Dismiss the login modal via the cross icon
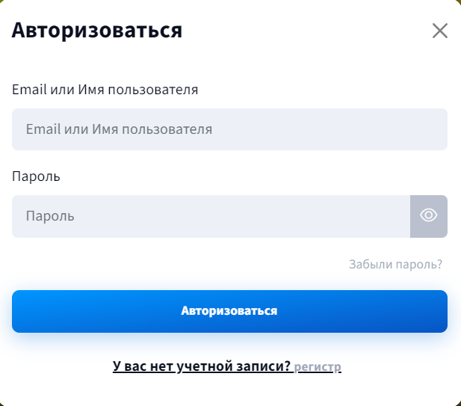Viewport: 461px width, 406px height. pyautogui.click(x=440, y=31)
